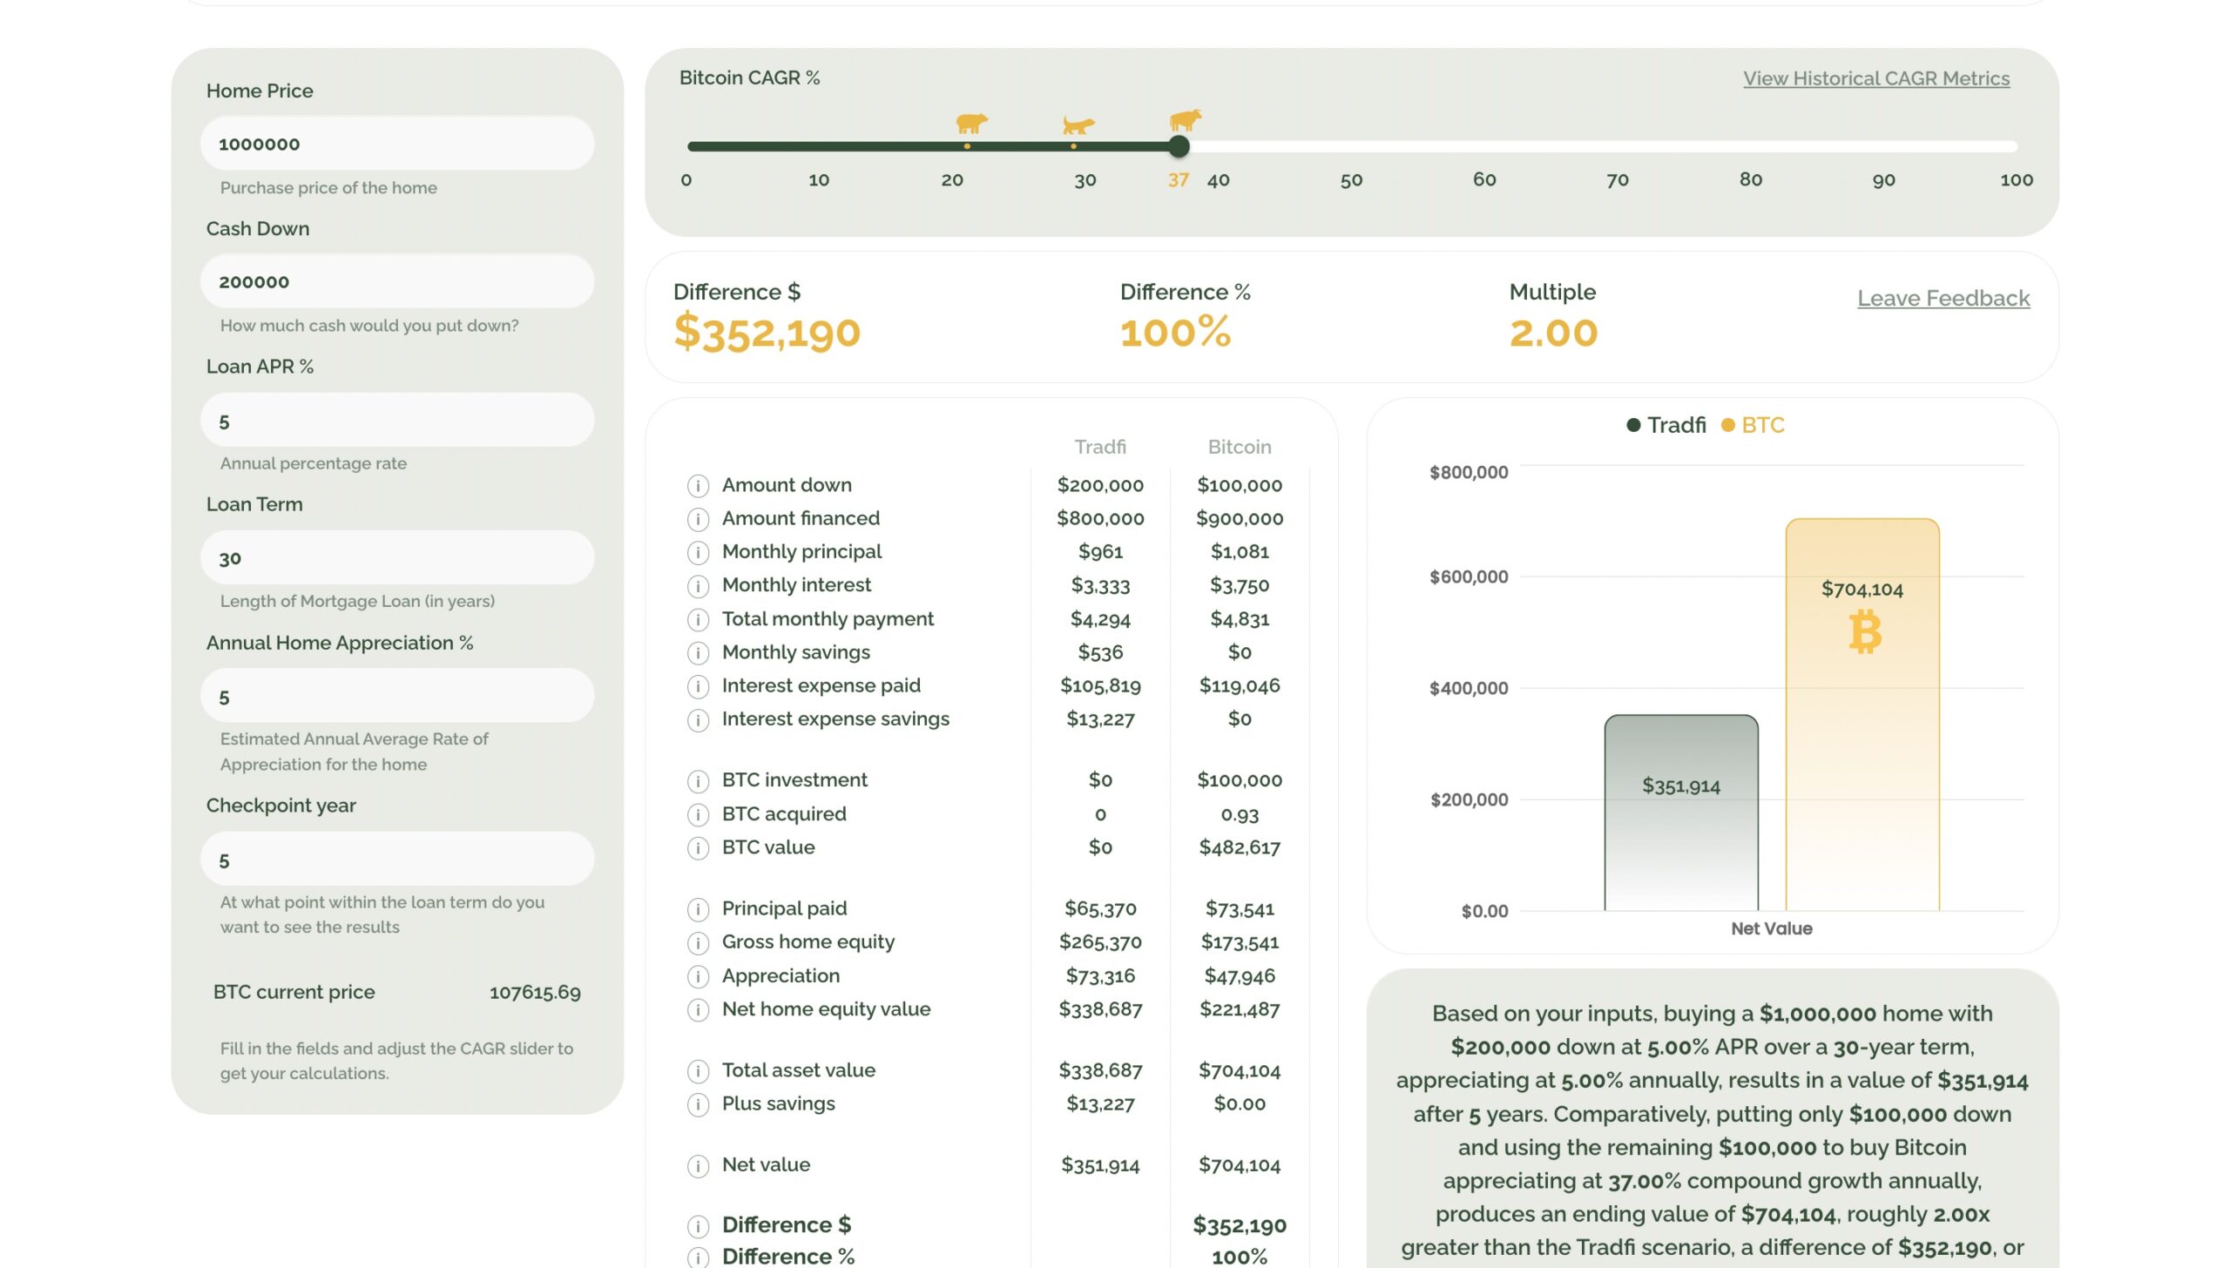Focus the Home Price input field
This screenshot has height=1268, width=2230.
point(397,143)
